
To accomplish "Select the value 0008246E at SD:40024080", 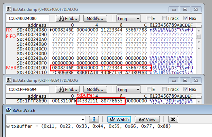I will tap(63, 30).
